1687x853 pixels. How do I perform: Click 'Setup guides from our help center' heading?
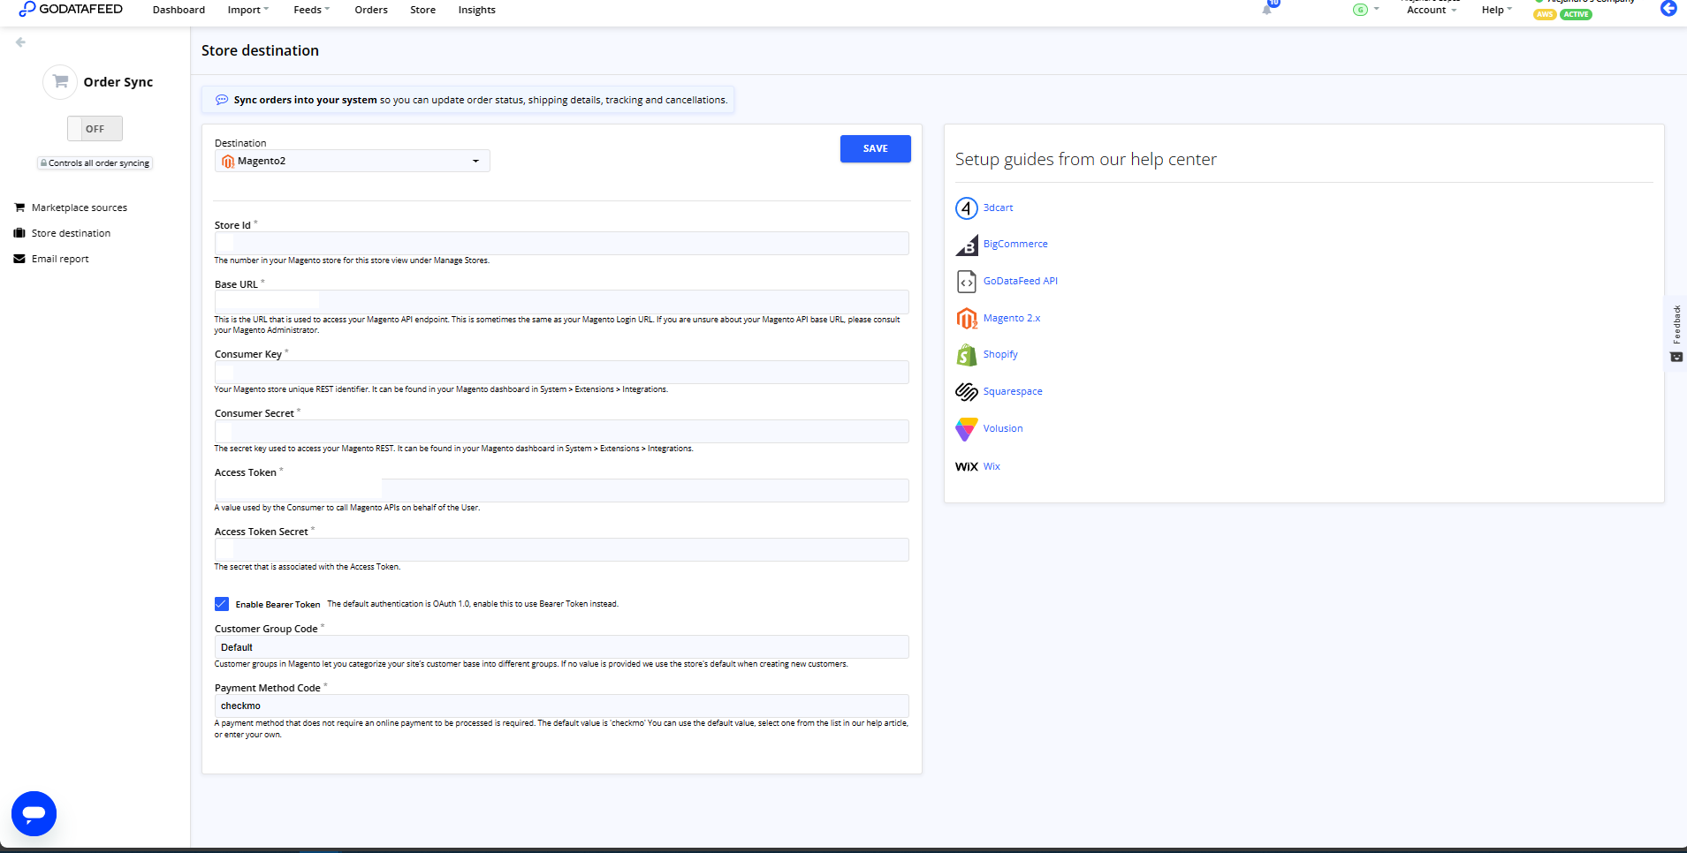pos(1085,159)
